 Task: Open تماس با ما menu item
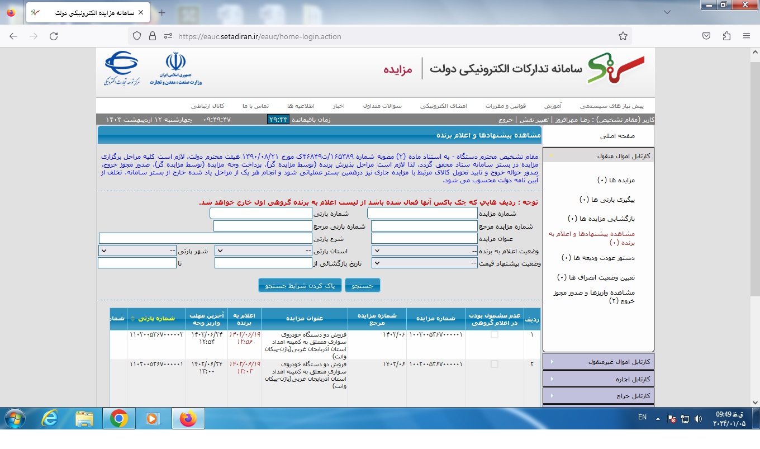[255, 106]
